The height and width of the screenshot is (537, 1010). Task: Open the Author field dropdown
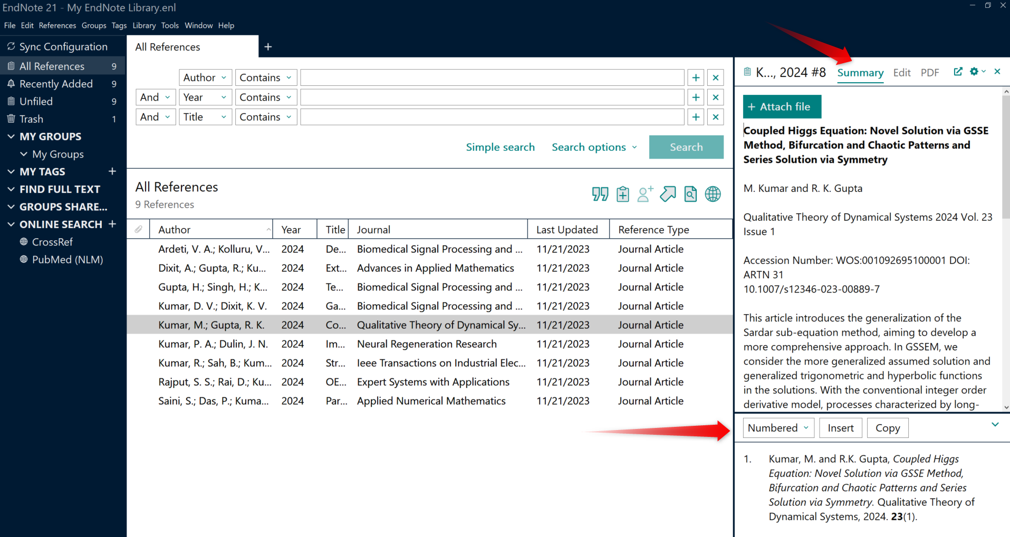point(205,77)
